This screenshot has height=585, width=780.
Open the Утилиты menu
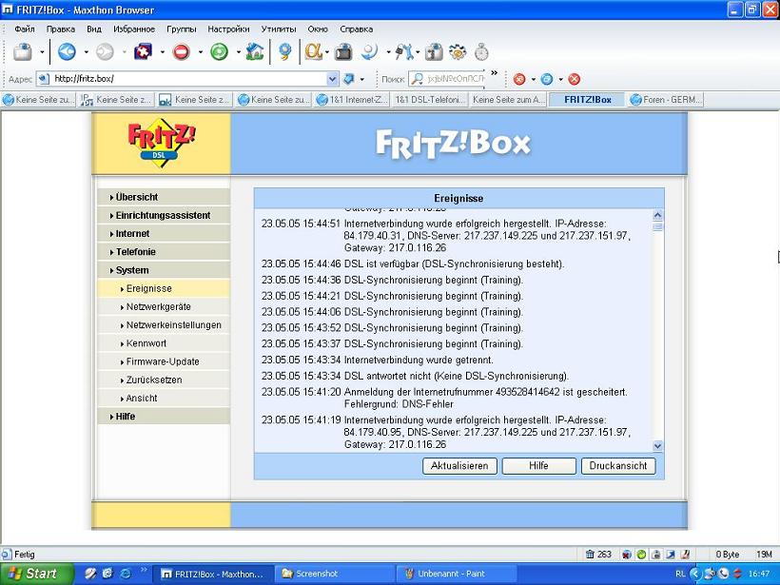tap(279, 29)
